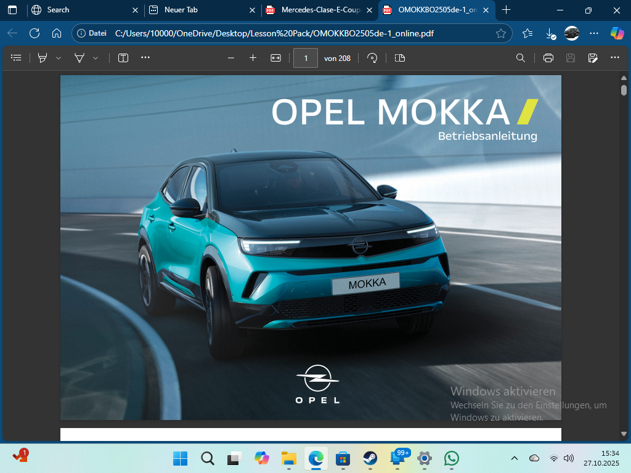
Task: Rotate the PDF page
Action: click(372, 58)
